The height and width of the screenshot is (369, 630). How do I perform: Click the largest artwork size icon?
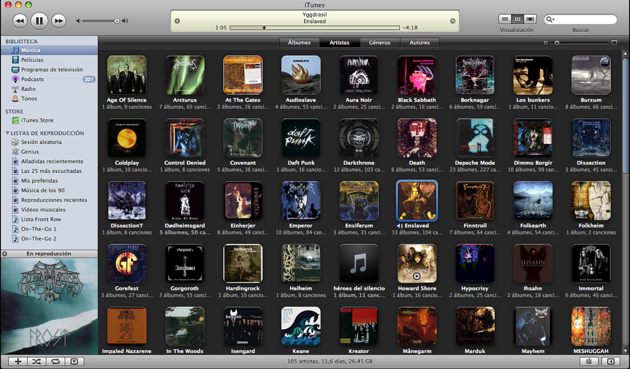click(x=614, y=42)
